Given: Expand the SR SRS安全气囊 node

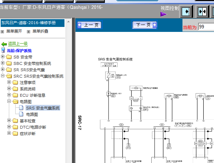Looking at the screenshot, I should click(2, 69).
